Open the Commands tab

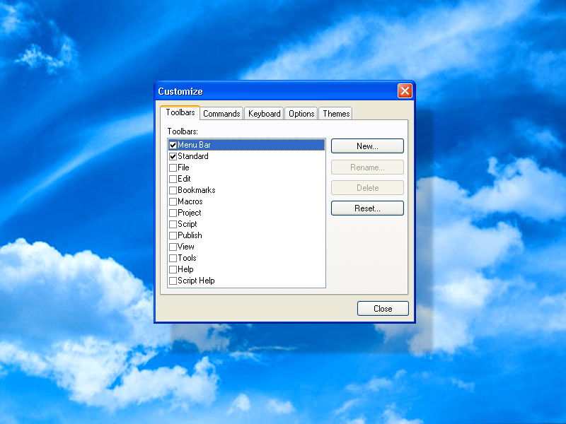click(221, 114)
